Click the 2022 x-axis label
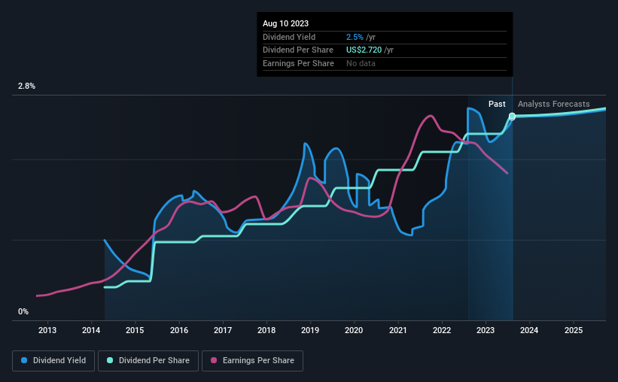The height and width of the screenshot is (382, 618). coord(442,330)
